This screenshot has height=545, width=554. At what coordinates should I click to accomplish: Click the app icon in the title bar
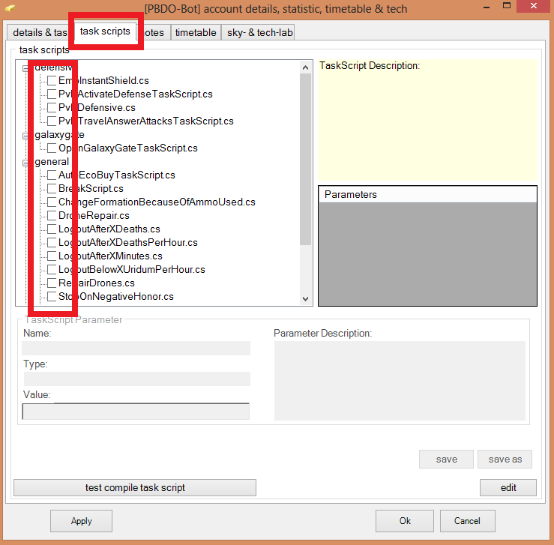click(x=10, y=9)
